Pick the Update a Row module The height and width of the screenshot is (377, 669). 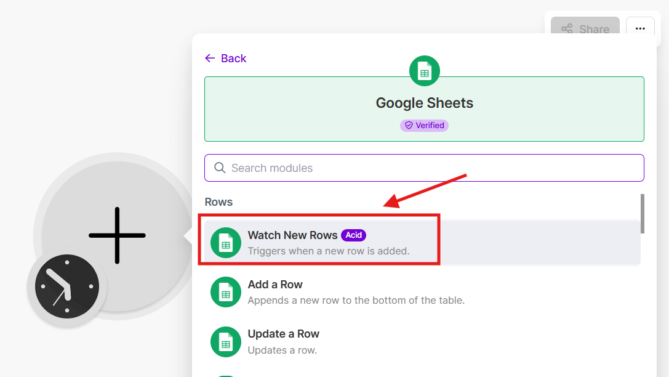[422, 341]
